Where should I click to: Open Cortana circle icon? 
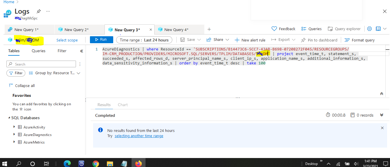click(x=33, y=164)
